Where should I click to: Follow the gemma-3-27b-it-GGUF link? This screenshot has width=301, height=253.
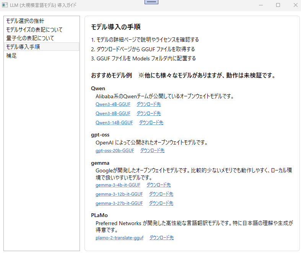tap(119, 203)
